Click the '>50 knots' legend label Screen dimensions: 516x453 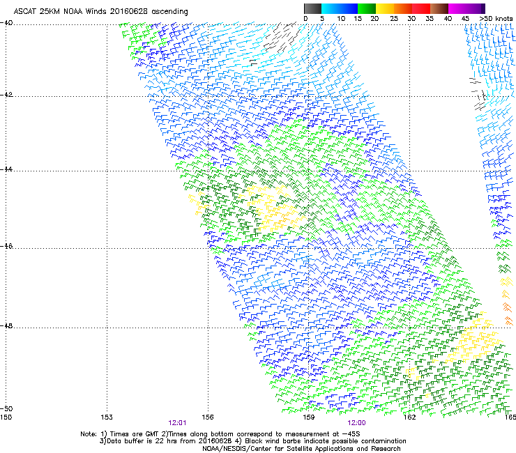(x=496, y=18)
